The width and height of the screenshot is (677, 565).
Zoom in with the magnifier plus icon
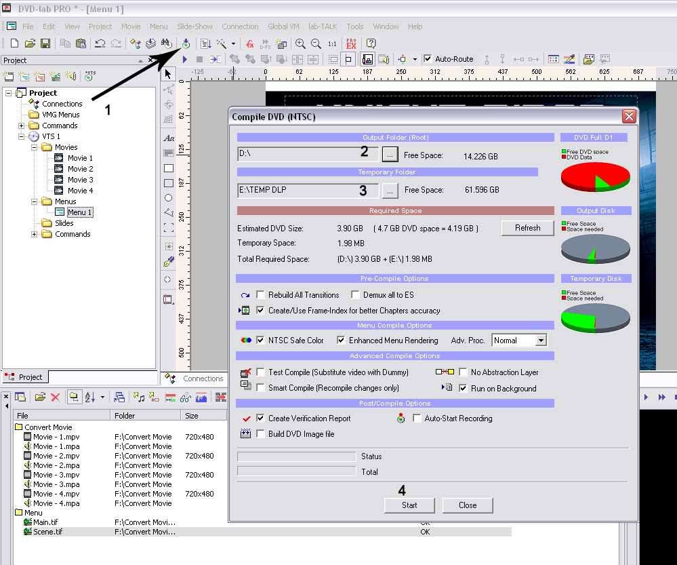300,43
